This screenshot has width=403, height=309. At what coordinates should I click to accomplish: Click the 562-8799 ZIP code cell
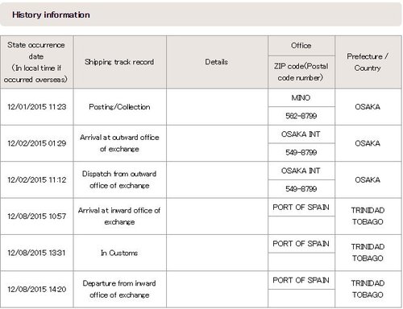301,116
